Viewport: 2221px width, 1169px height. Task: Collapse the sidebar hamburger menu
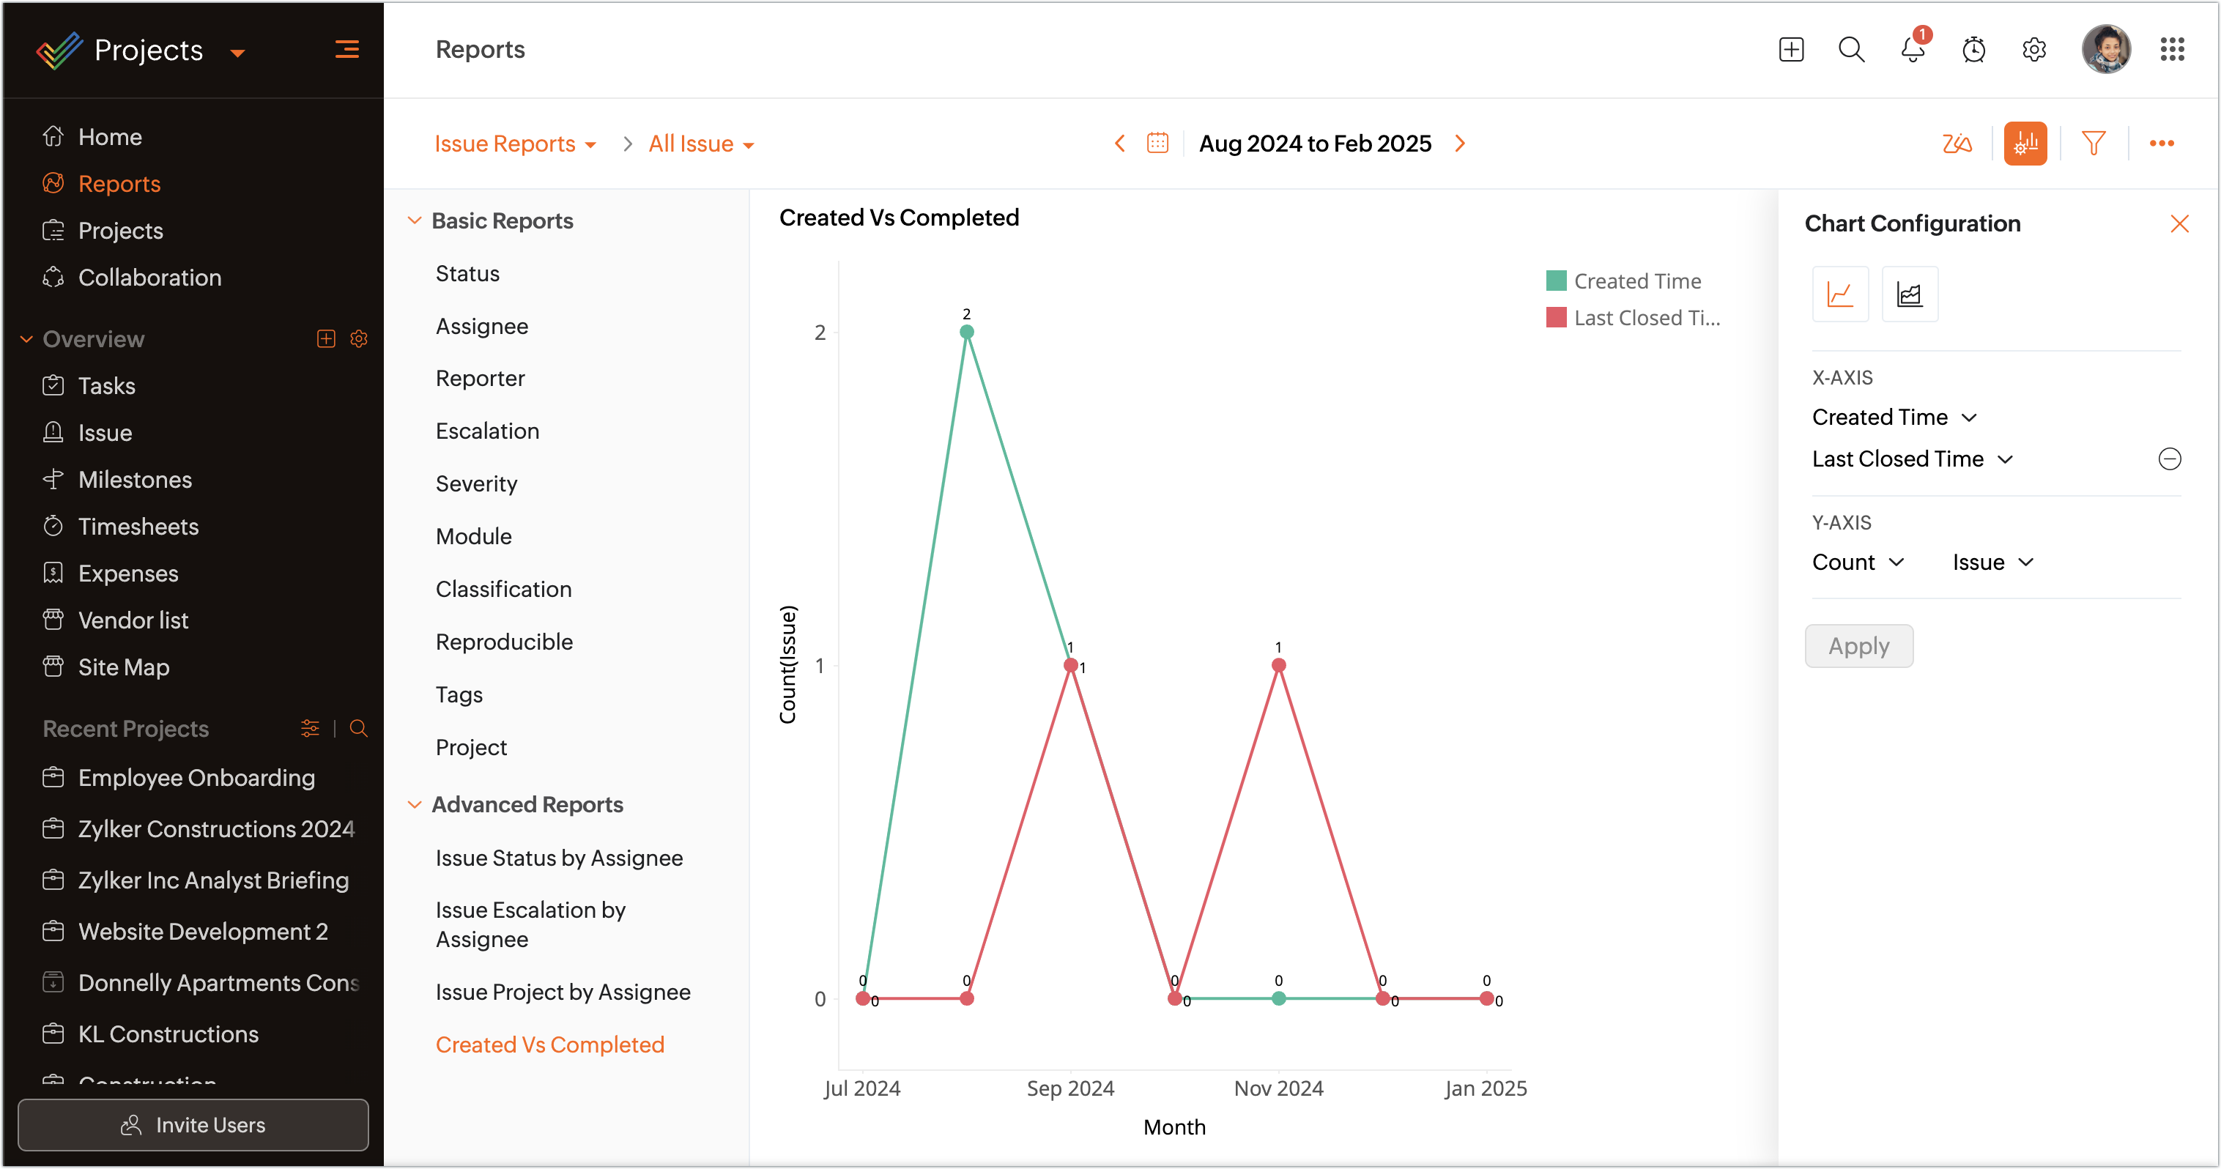(346, 50)
